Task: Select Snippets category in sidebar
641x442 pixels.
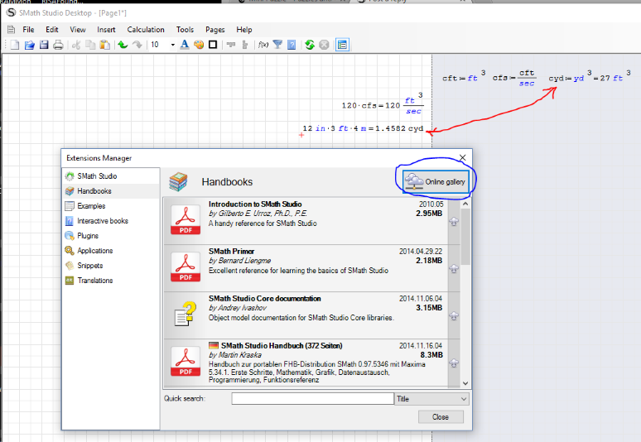Action: click(x=90, y=266)
